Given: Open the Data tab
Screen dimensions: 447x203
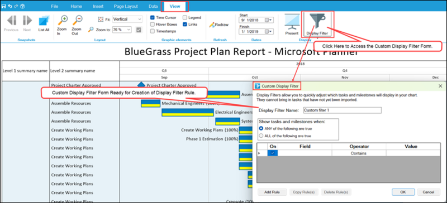Looking at the screenshot, I should click(x=153, y=6).
